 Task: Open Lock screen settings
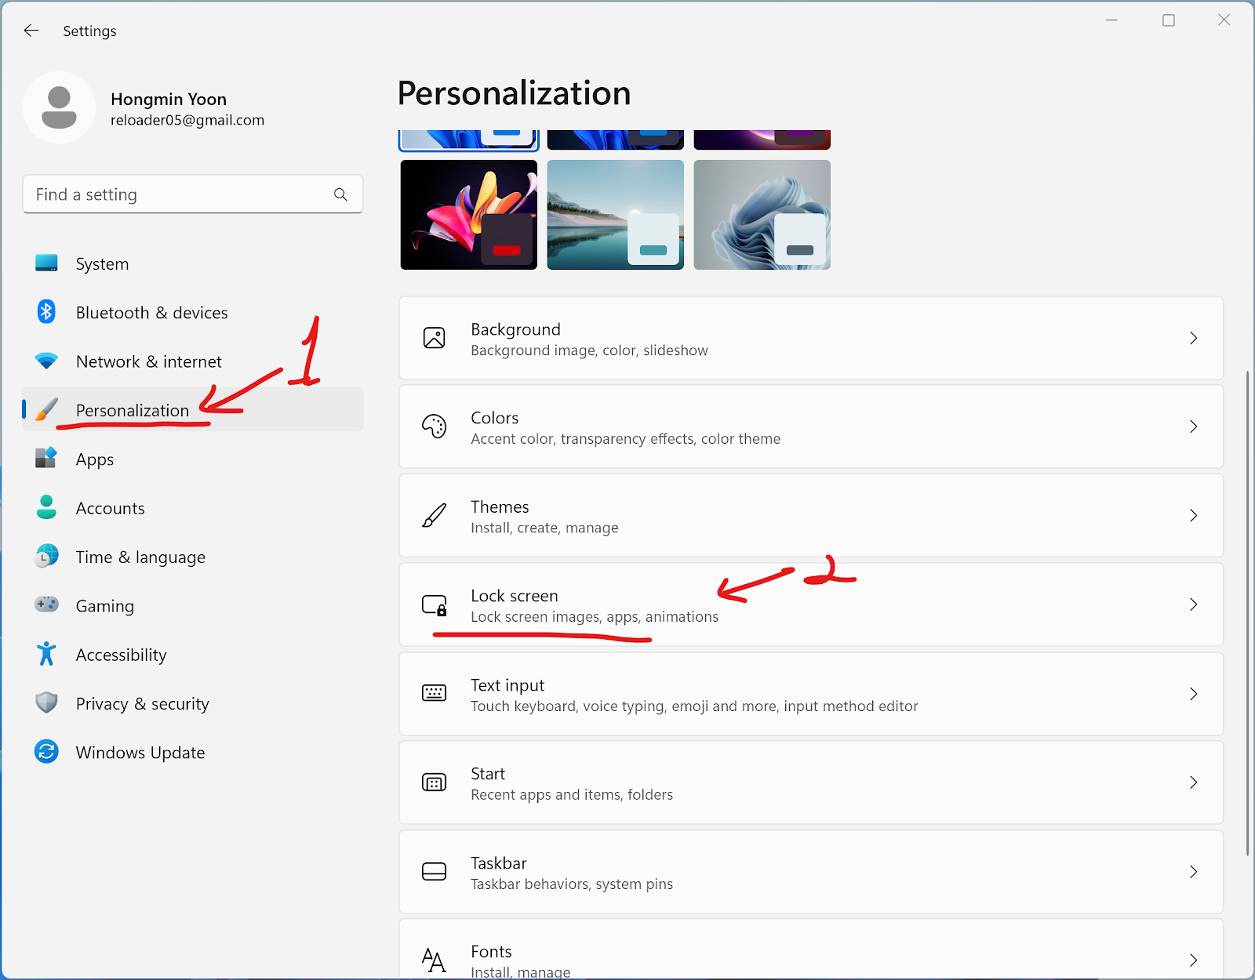coord(811,604)
